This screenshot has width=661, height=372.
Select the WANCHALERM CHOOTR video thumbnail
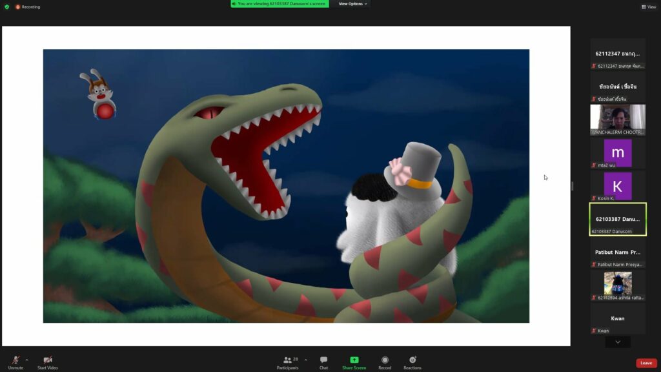(x=618, y=119)
